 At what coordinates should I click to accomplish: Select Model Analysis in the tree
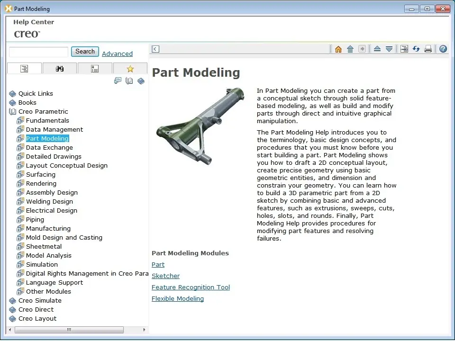49,255
